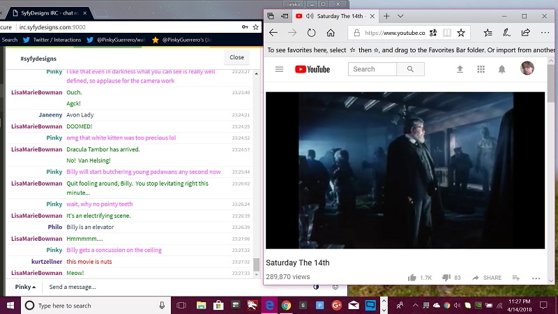Click the Edge address bar URL
This screenshot has width=558, height=314.
(x=395, y=33)
